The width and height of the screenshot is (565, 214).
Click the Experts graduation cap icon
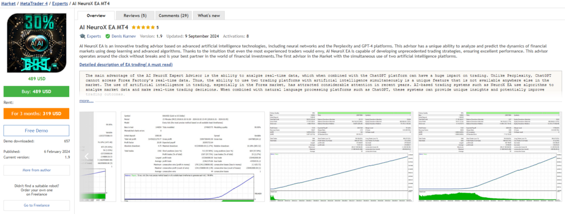83,36
